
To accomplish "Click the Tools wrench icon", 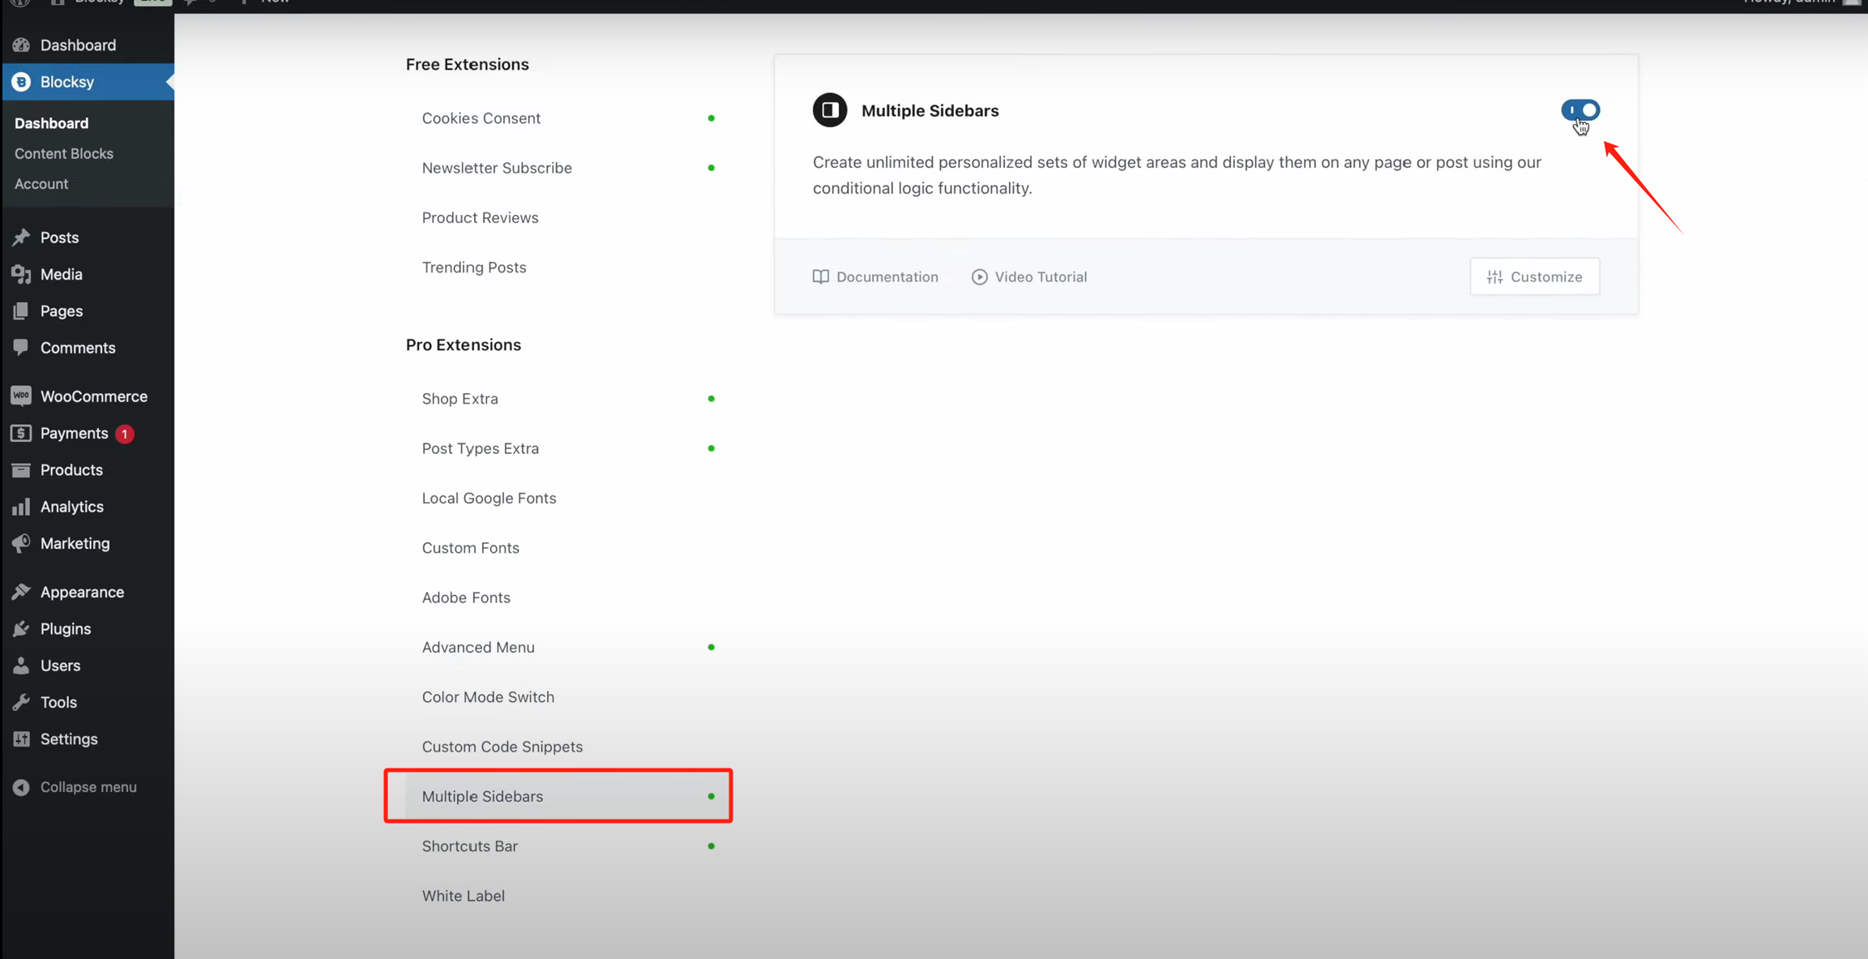I will click(x=21, y=702).
